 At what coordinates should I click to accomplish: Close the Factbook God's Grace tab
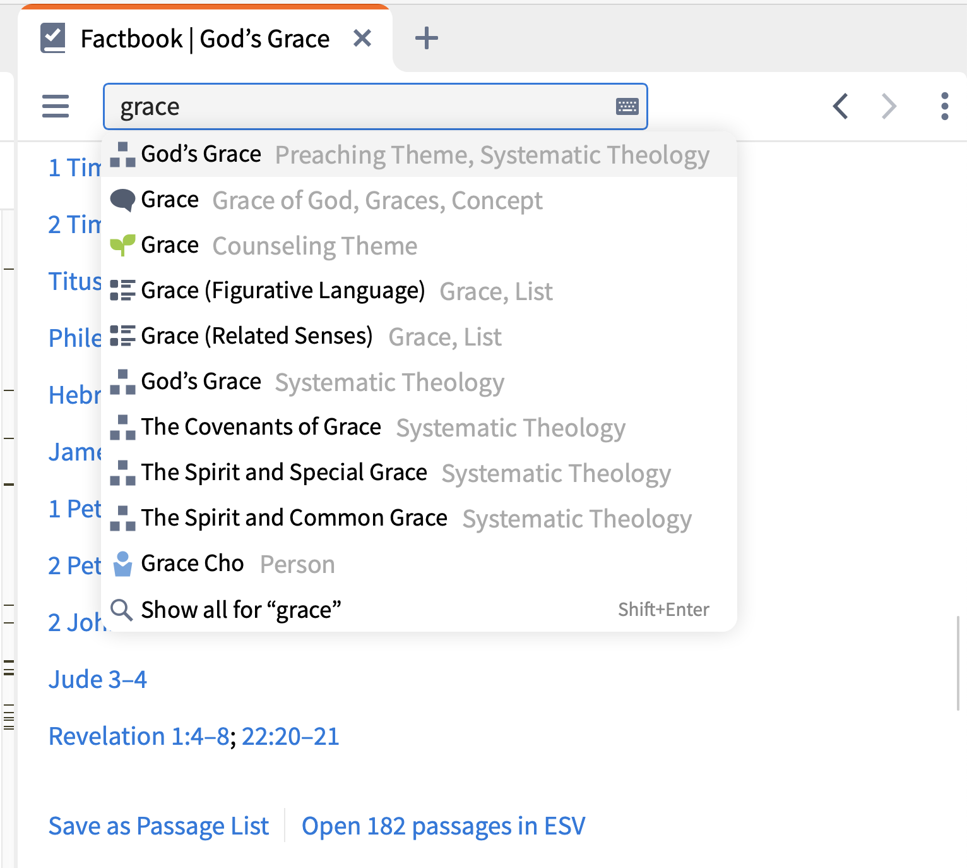pos(362,39)
